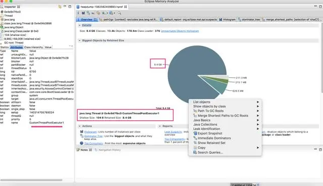Click the Inspector view magnifier icon

point(2,7)
